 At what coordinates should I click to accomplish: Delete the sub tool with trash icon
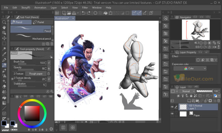52,44
